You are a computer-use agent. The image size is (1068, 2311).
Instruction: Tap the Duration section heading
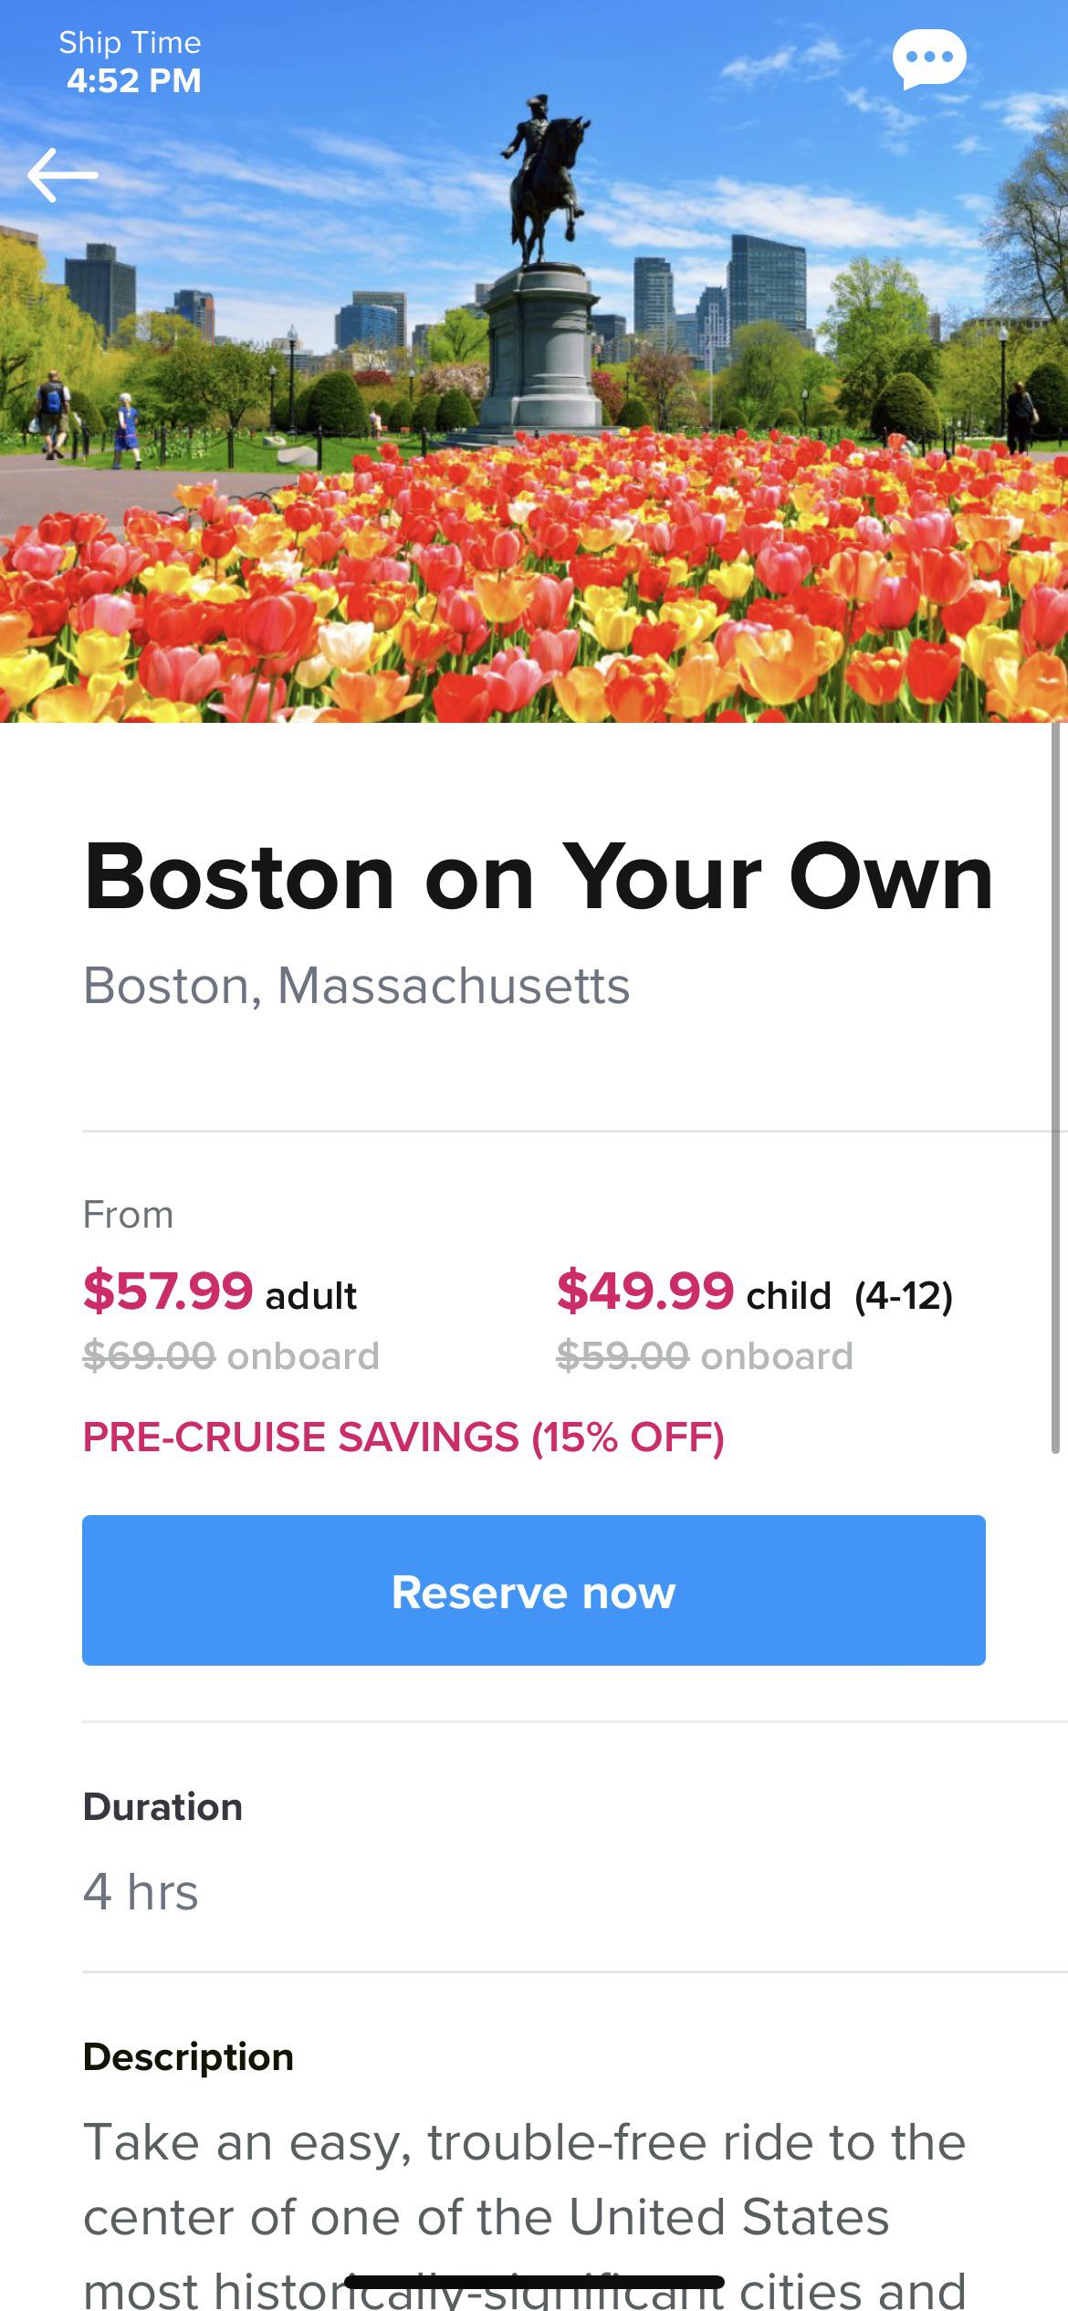tap(162, 1804)
